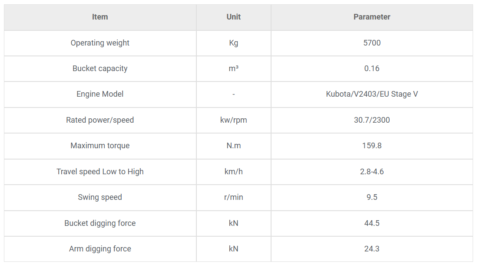Viewport: 477px width, 264px height.
Task: Click the 2.8-4.6 speed value
Action: click(x=372, y=172)
